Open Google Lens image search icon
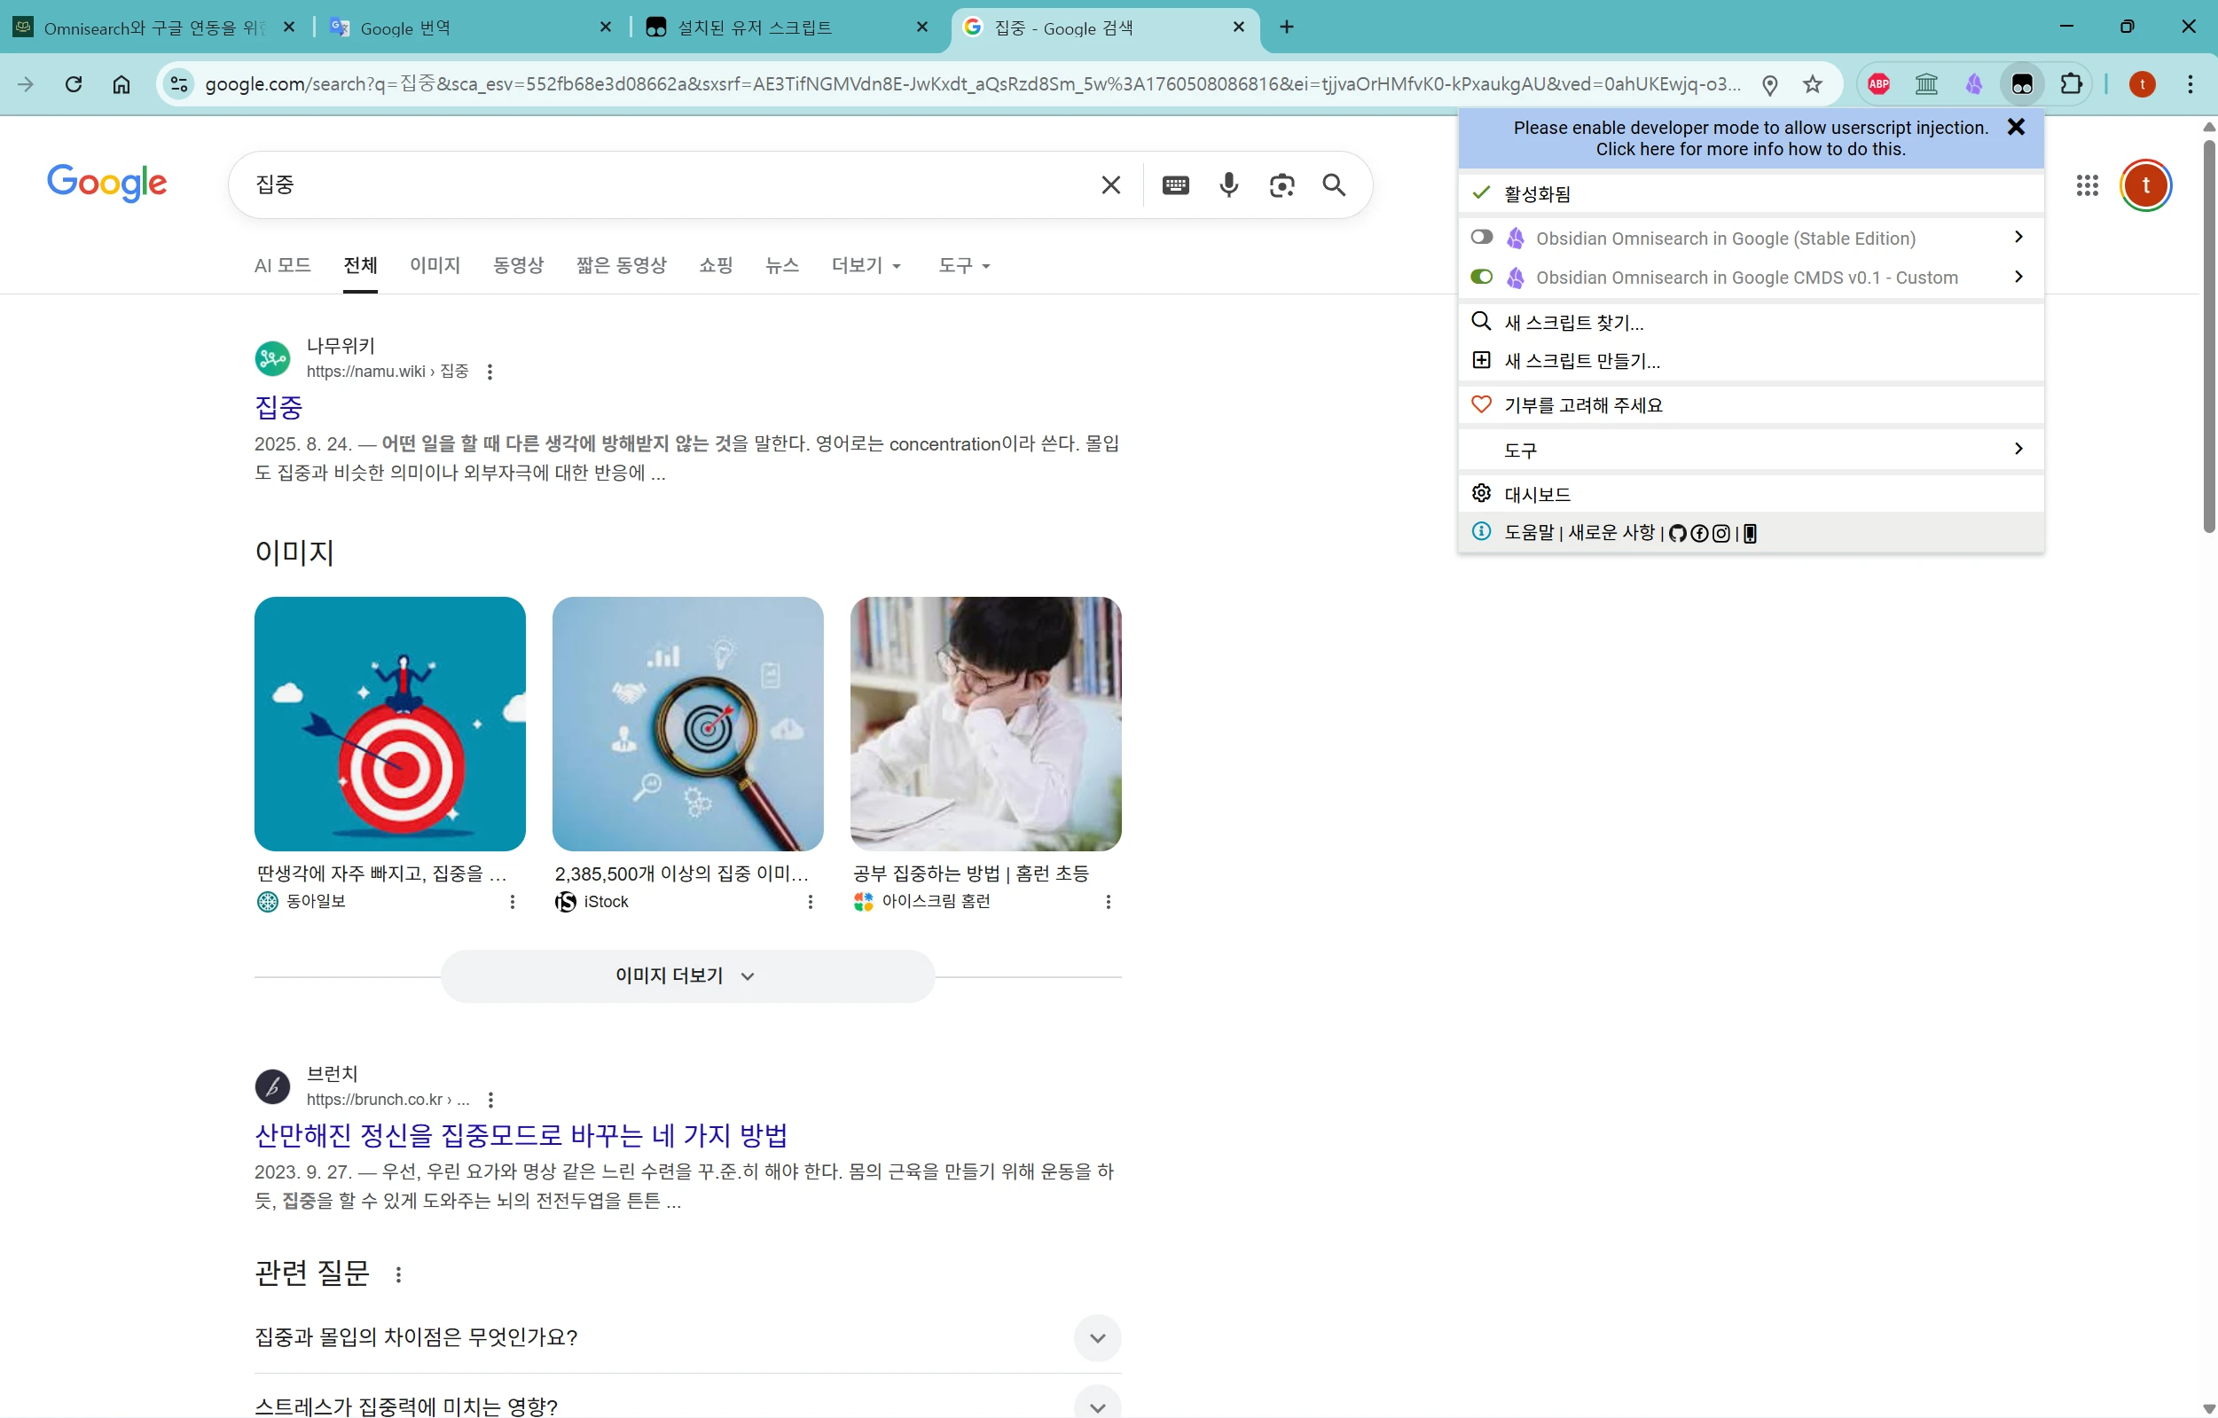The height and width of the screenshot is (1418, 2218). point(1281,185)
